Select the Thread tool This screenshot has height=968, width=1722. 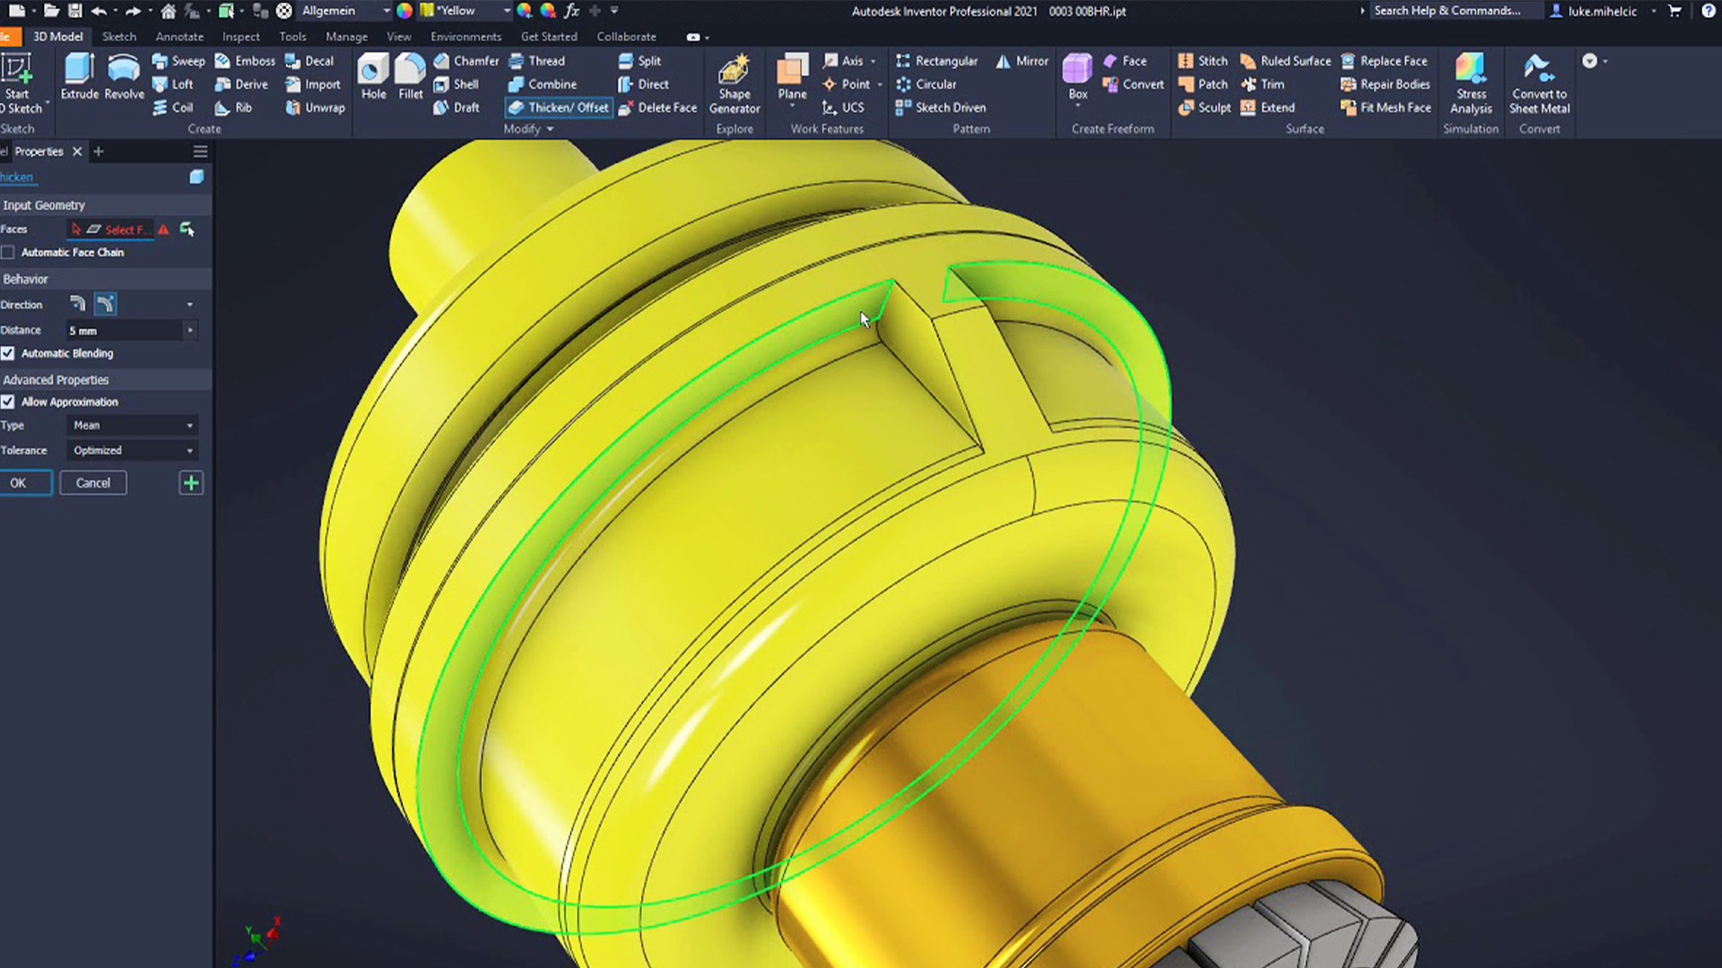coord(538,60)
